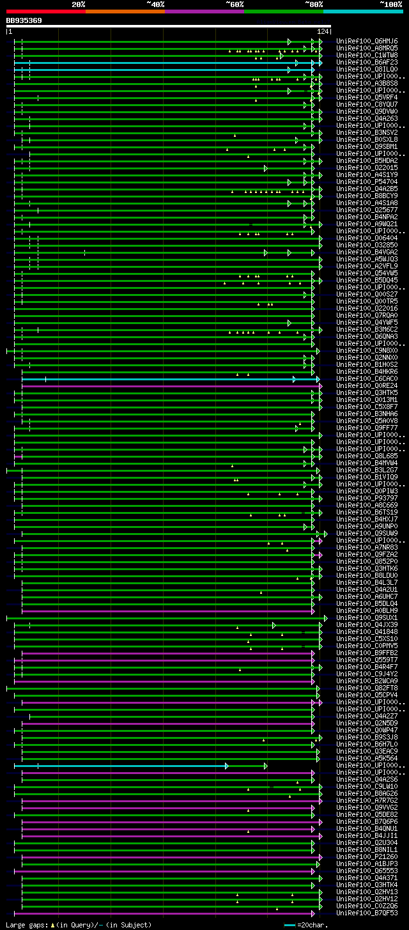Select label UniRef100_B8BCY9
The image size is (409, 930).
[367, 196]
